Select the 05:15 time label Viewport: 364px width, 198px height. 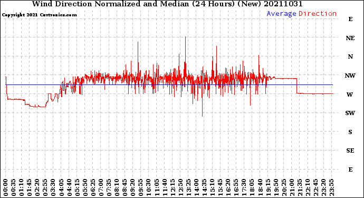[78, 187]
